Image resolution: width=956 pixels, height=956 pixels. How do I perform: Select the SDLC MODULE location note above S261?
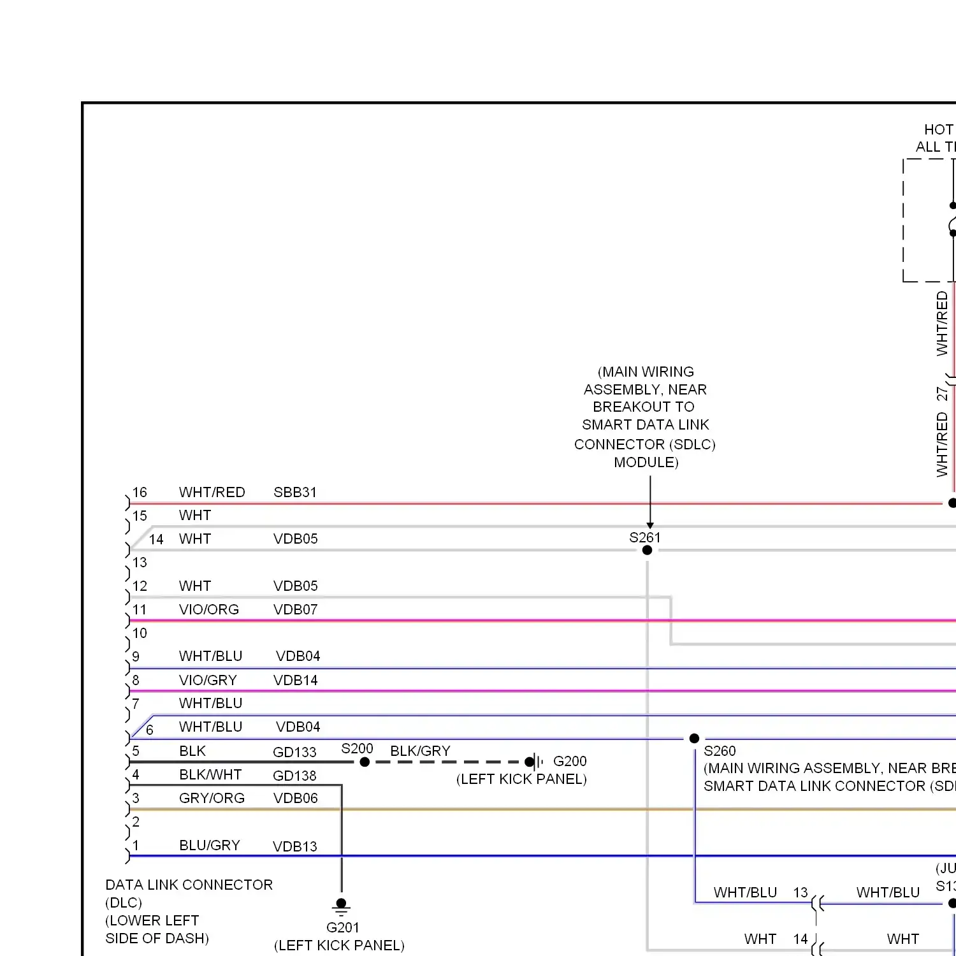pos(645,417)
